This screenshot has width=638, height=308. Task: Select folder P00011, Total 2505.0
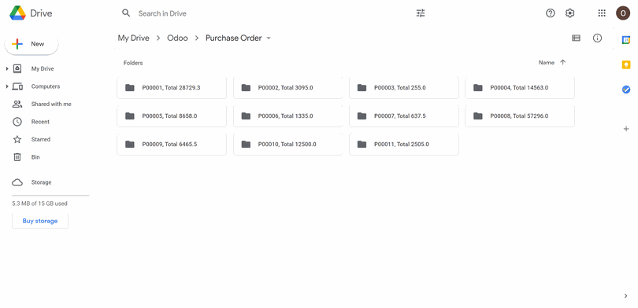[x=404, y=144]
